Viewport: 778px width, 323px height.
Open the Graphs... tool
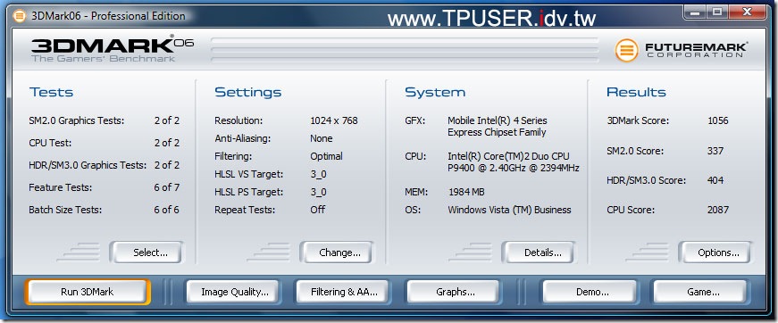tap(453, 292)
